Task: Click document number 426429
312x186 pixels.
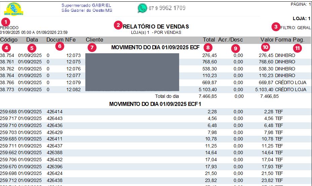Action: click(x=54, y=132)
